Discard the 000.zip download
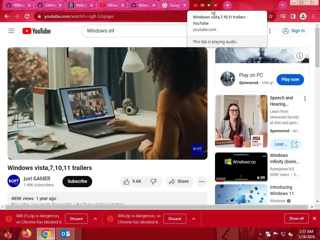The width and height of the screenshot is (320, 240). 175,219
